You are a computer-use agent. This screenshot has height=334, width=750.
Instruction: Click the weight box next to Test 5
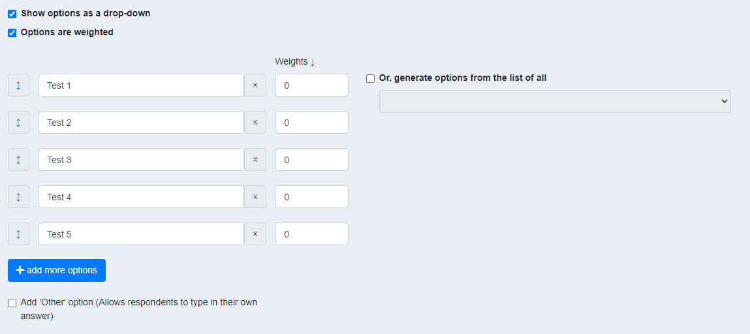(x=311, y=234)
